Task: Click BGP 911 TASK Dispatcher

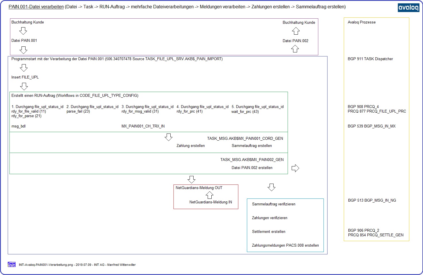Action: tap(371, 59)
